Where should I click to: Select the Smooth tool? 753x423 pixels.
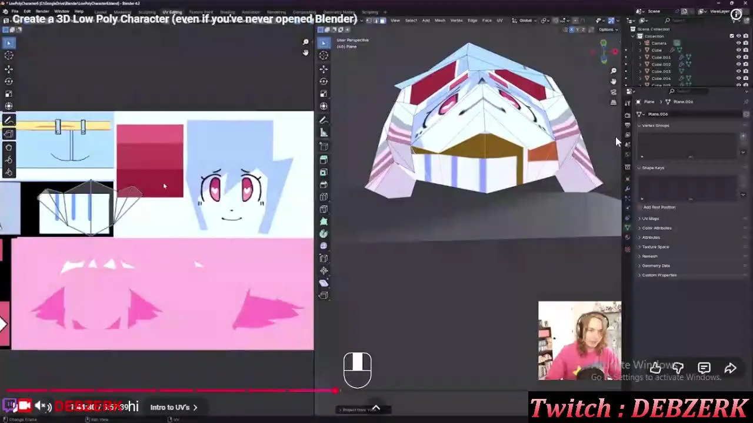point(324,246)
